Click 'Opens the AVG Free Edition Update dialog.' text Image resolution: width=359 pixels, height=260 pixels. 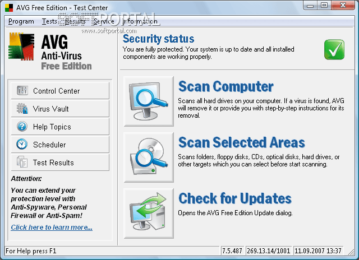point(235,213)
